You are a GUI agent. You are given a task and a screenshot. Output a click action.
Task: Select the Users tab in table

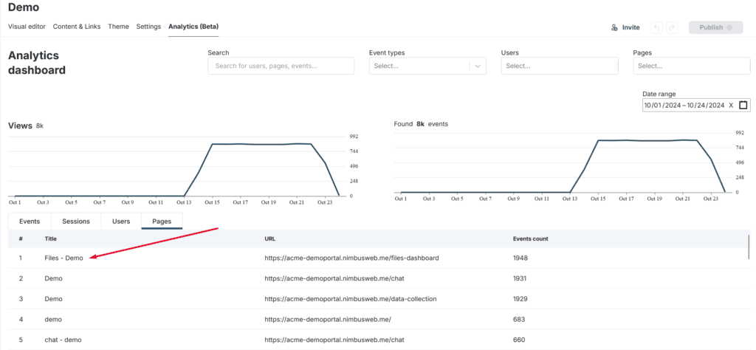(121, 221)
